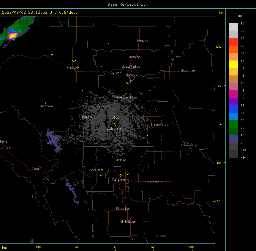
Task: Select the 57 value in dBZ legend
Action: (242, 53)
